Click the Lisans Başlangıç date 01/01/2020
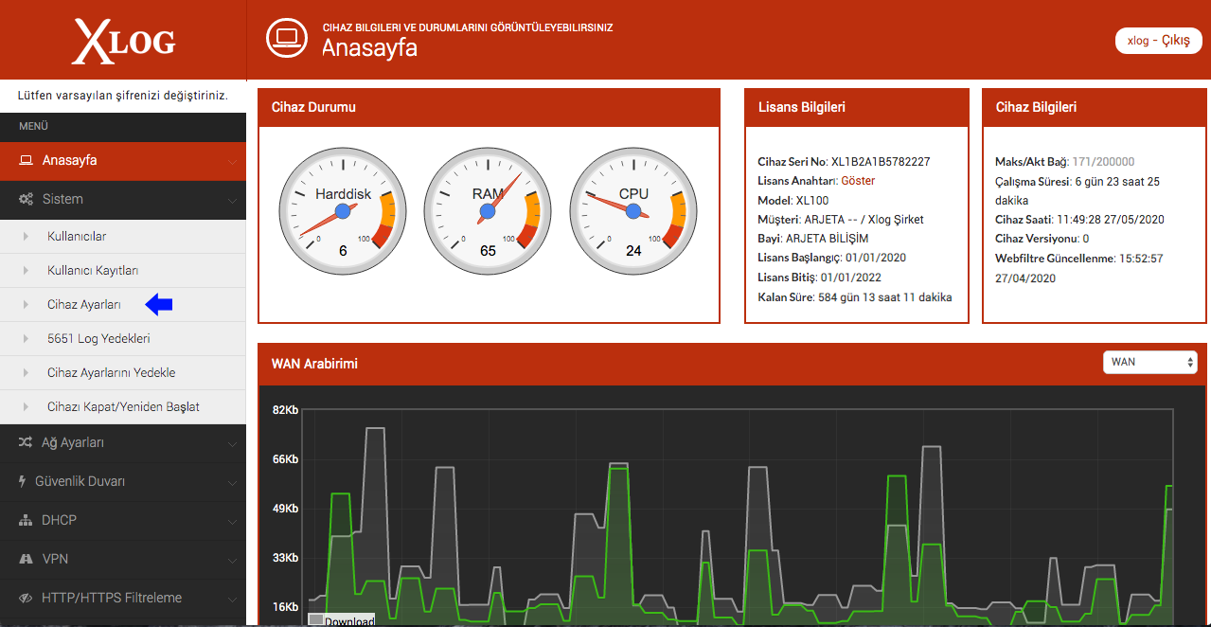The width and height of the screenshot is (1211, 627). (877, 259)
